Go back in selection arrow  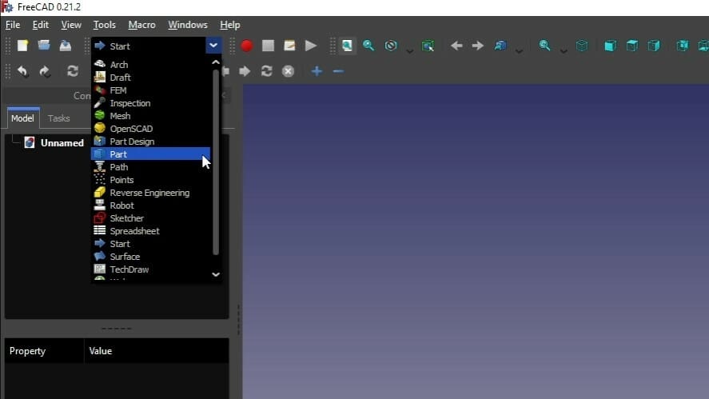[x=456, y=46]
